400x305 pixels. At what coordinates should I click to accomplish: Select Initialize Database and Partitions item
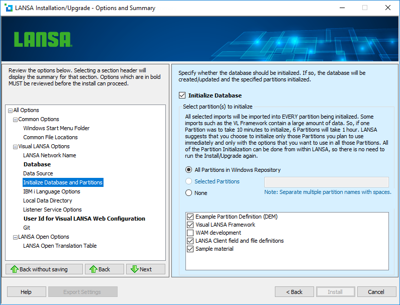(63, 182)
